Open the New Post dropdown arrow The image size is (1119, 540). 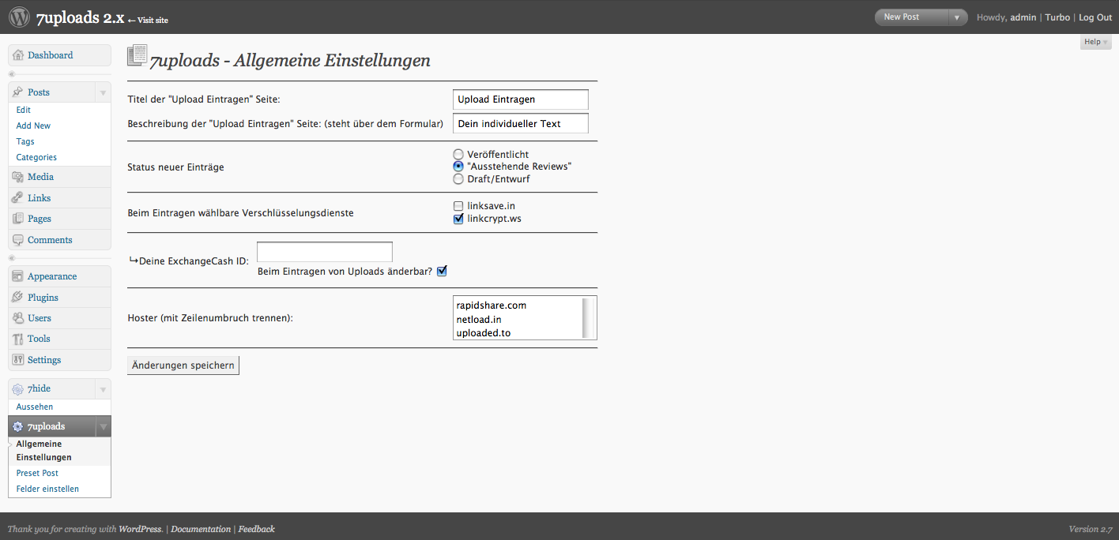pos(957,17)
